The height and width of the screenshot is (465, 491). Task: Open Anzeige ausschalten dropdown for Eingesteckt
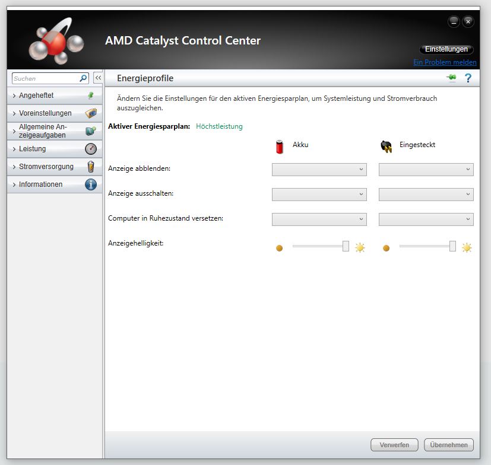(x=426, y=195)
